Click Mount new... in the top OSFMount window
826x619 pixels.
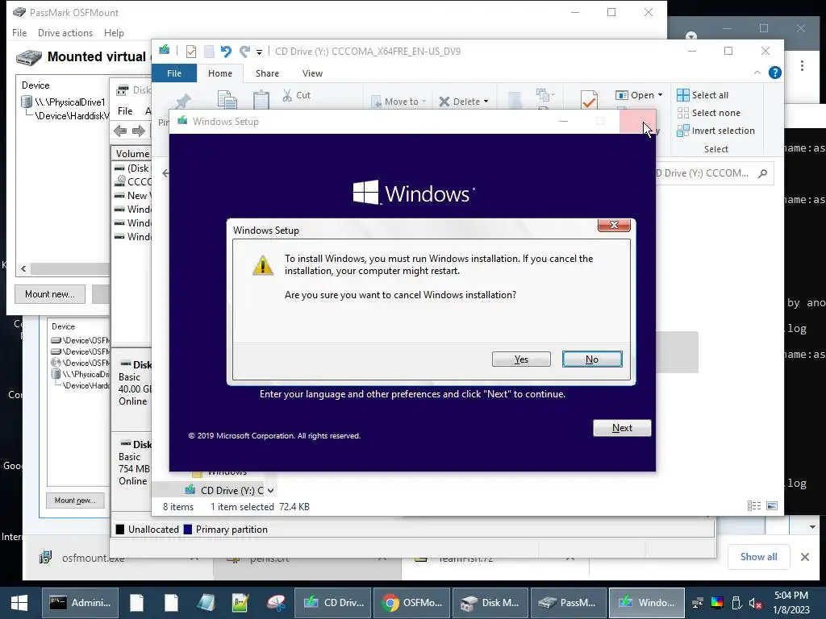[x=50, y=294]
